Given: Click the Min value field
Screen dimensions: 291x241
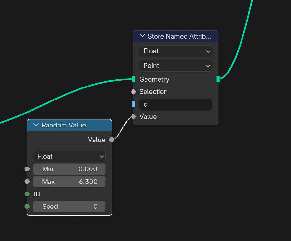Looking at the screenshot, I should (x=69, y=169).
